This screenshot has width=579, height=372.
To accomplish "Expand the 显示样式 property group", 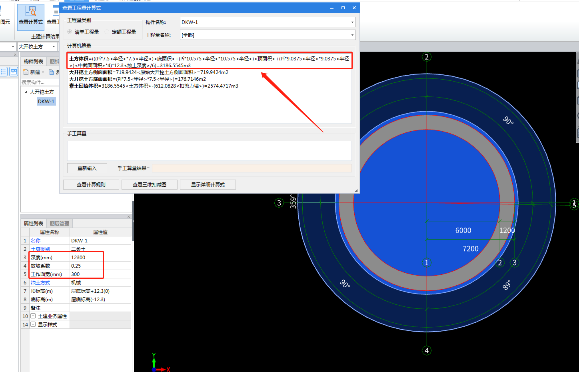I will tap(33, 324).
